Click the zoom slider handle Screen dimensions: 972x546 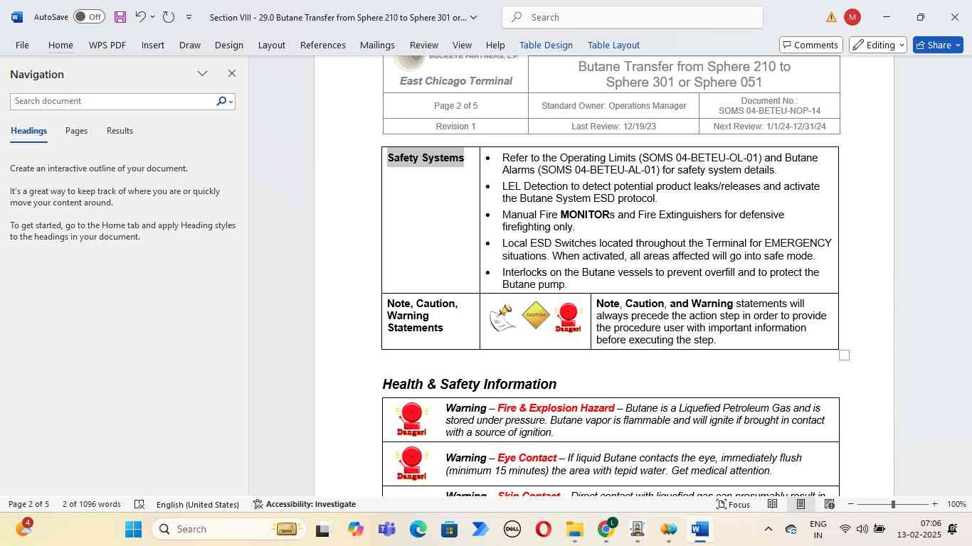893,504
